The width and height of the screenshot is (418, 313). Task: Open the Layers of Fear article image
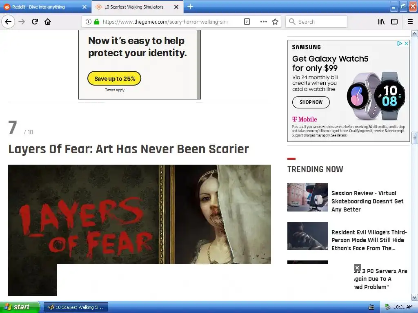point(140,214)
